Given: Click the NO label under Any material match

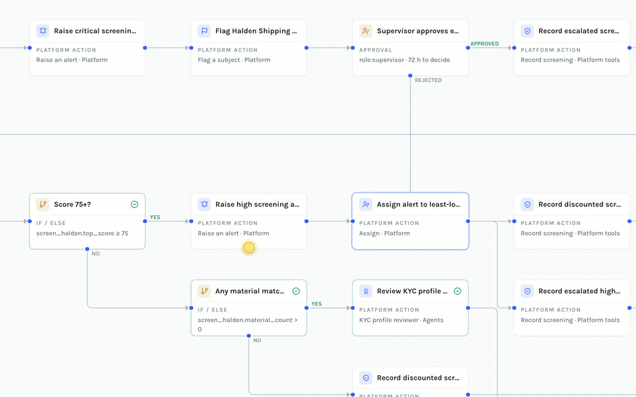Looking at the screenshot, I should 257,340.
